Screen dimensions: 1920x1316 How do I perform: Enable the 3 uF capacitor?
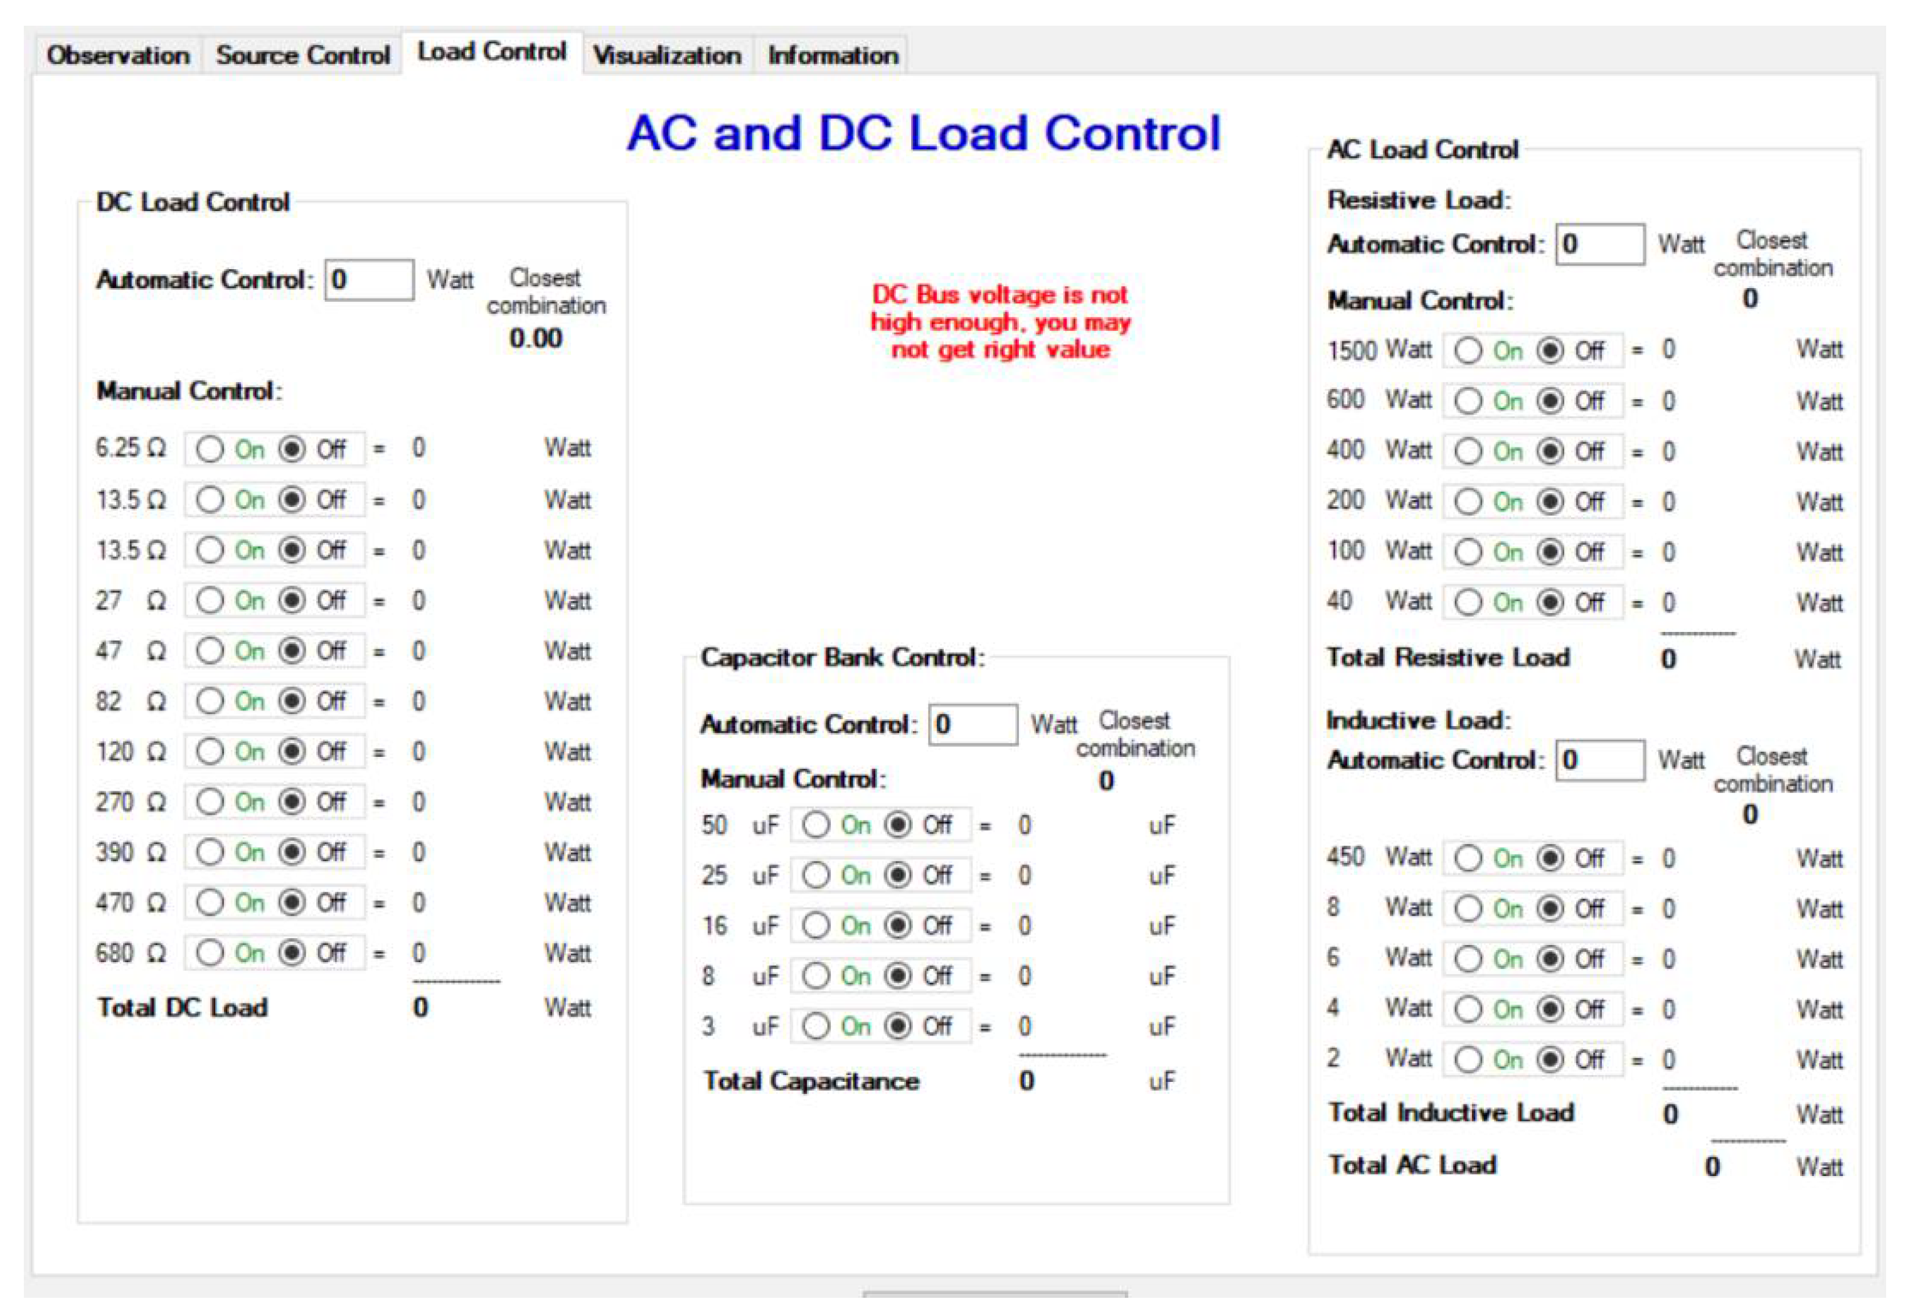(816, 1026)
